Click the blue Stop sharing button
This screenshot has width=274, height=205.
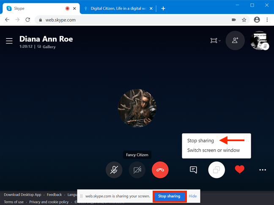(169, 196)
